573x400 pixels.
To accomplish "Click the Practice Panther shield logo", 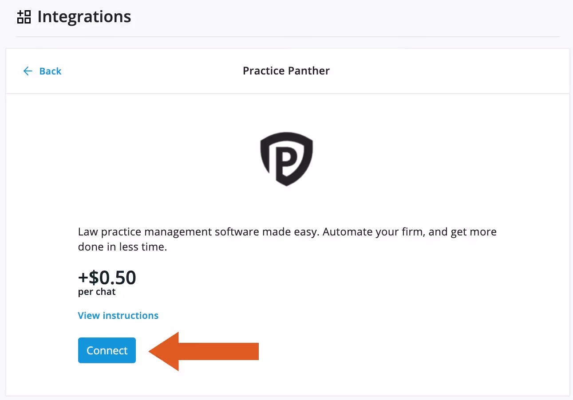I will click(286, 157).
